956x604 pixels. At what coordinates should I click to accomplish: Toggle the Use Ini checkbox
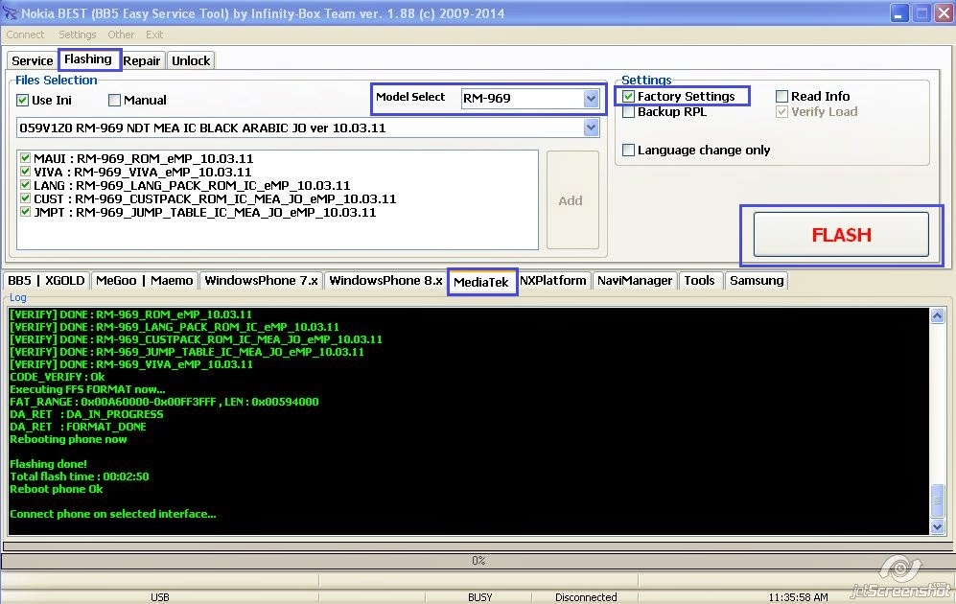(23, 100)
